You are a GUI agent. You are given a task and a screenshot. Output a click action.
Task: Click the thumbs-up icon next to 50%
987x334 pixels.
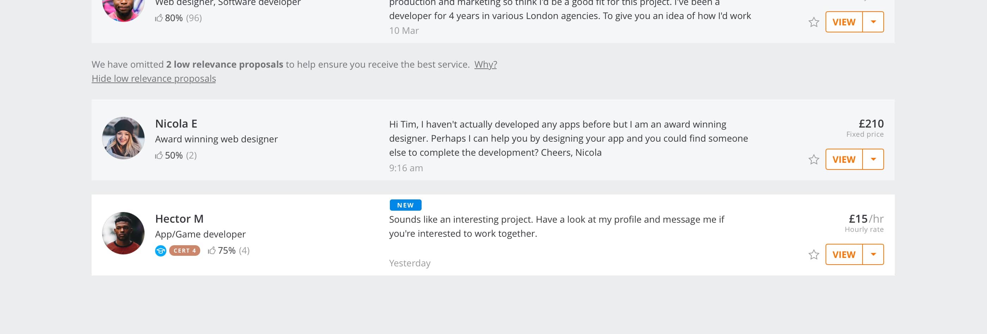[x=159, y=155]
